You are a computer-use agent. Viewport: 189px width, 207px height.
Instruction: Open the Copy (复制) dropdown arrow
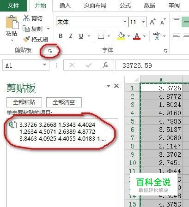(48, 29)
